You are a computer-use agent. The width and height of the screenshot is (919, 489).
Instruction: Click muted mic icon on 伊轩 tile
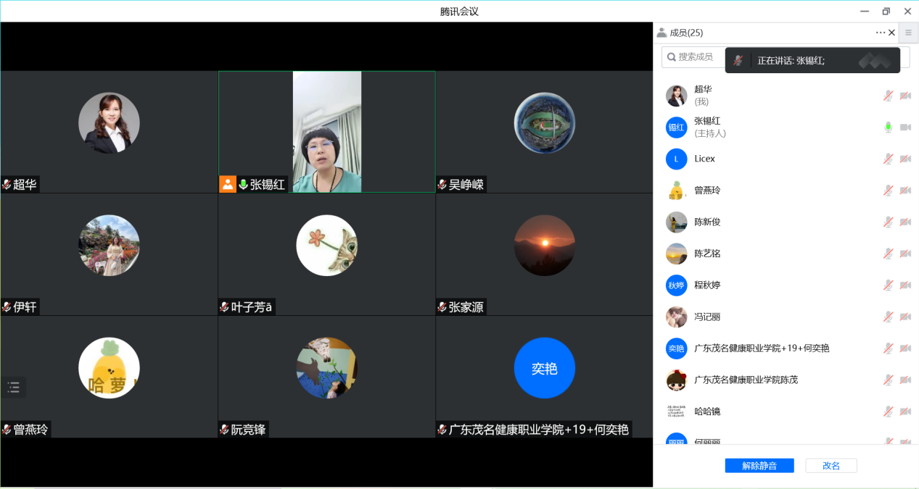(x=7, y=307)
